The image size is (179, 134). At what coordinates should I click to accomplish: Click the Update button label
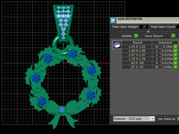126,36
